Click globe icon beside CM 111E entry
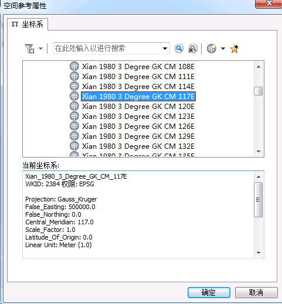 tap(74, 76)
